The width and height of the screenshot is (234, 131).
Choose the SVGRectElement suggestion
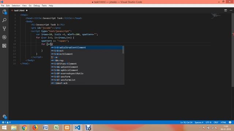tap(86, 54)
